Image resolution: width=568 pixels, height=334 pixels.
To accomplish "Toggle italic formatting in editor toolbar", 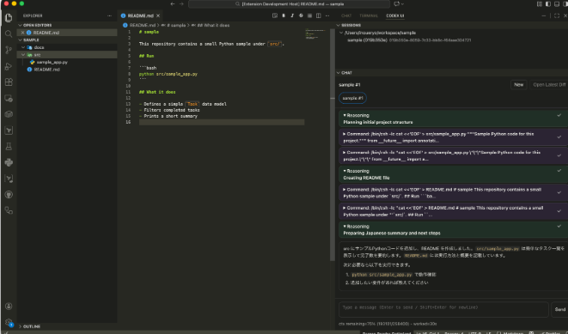I will click(x=292, y=15).
